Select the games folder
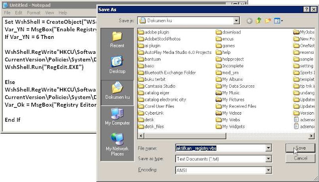Image resolution: width=319 pixels, height=182 pixels. 225,45
